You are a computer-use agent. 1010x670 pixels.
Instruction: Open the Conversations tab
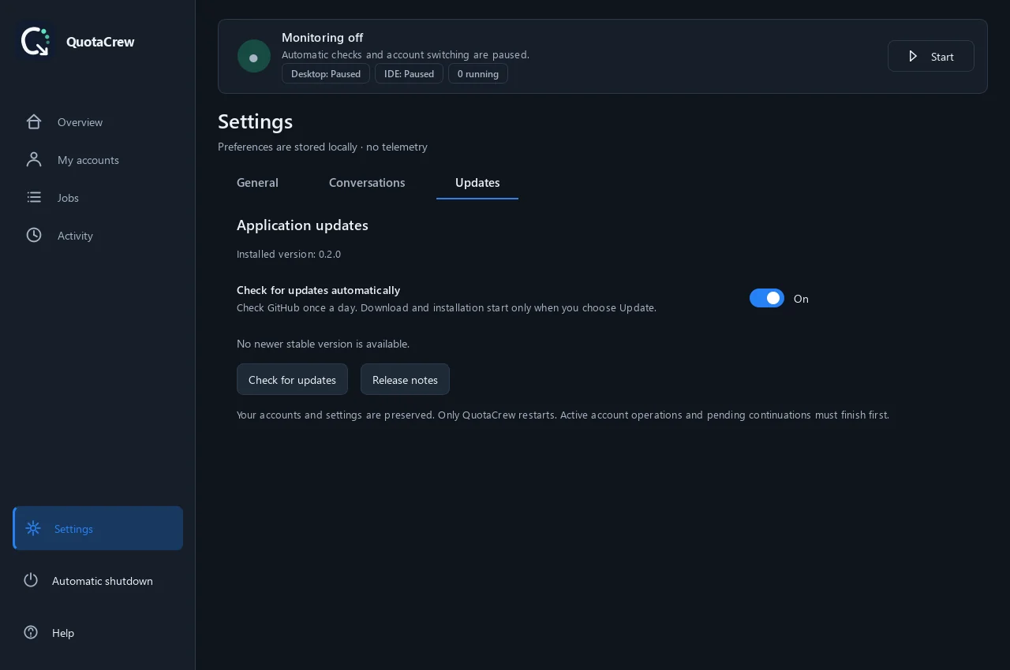(367, 183)
